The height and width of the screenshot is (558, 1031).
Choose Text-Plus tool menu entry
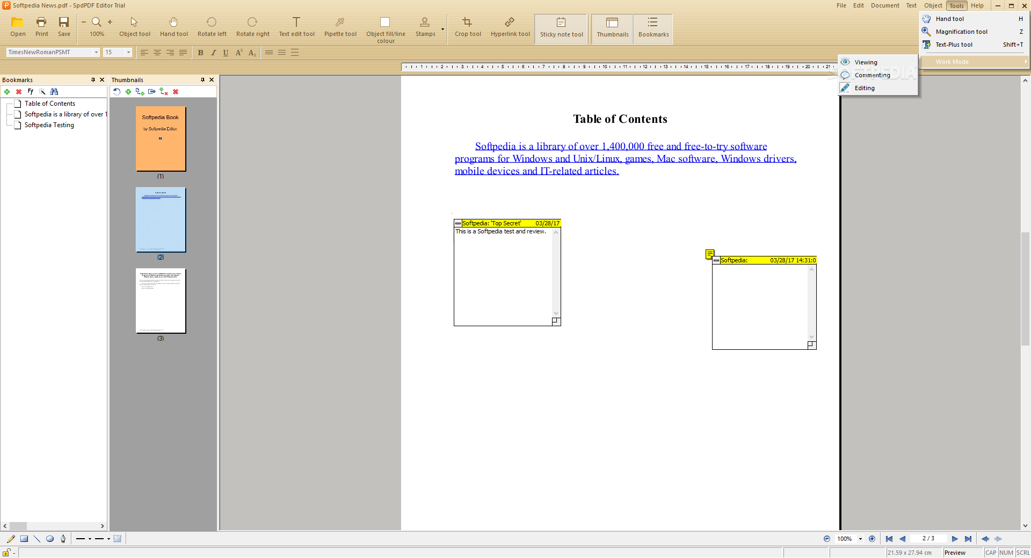tap(974, 45)
